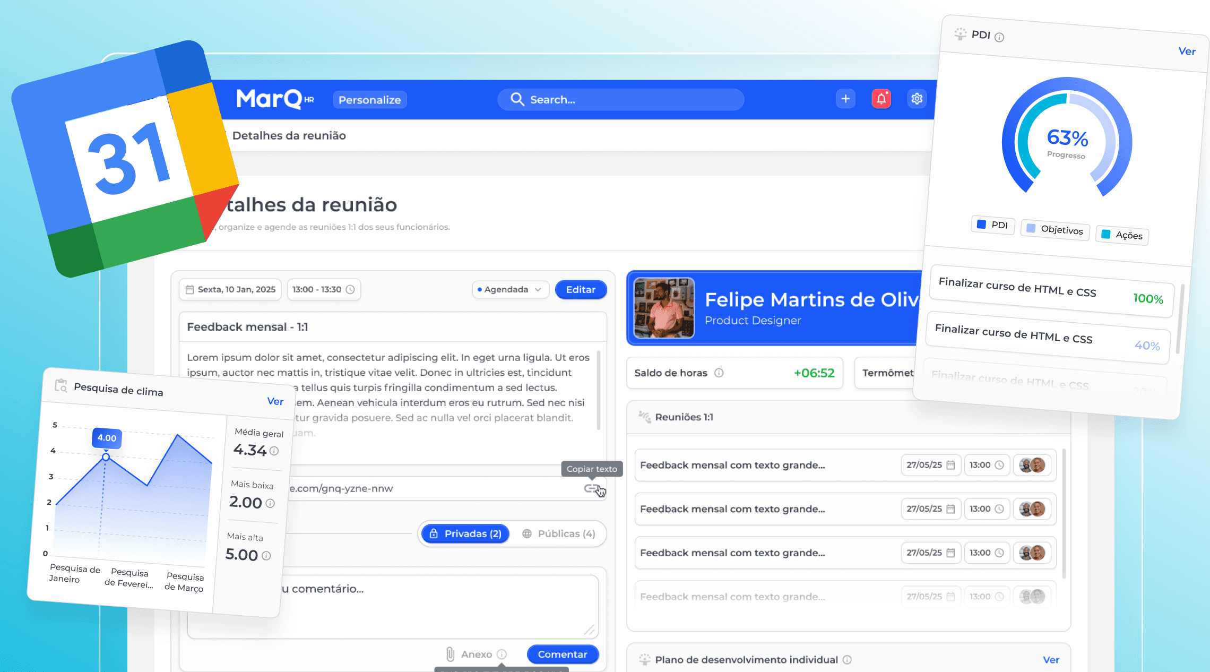The height and width of the screenshot is (672, 1210).
Task: Open the 13:00 - 13:30 time picker
Action: click(x=323, y=289)
